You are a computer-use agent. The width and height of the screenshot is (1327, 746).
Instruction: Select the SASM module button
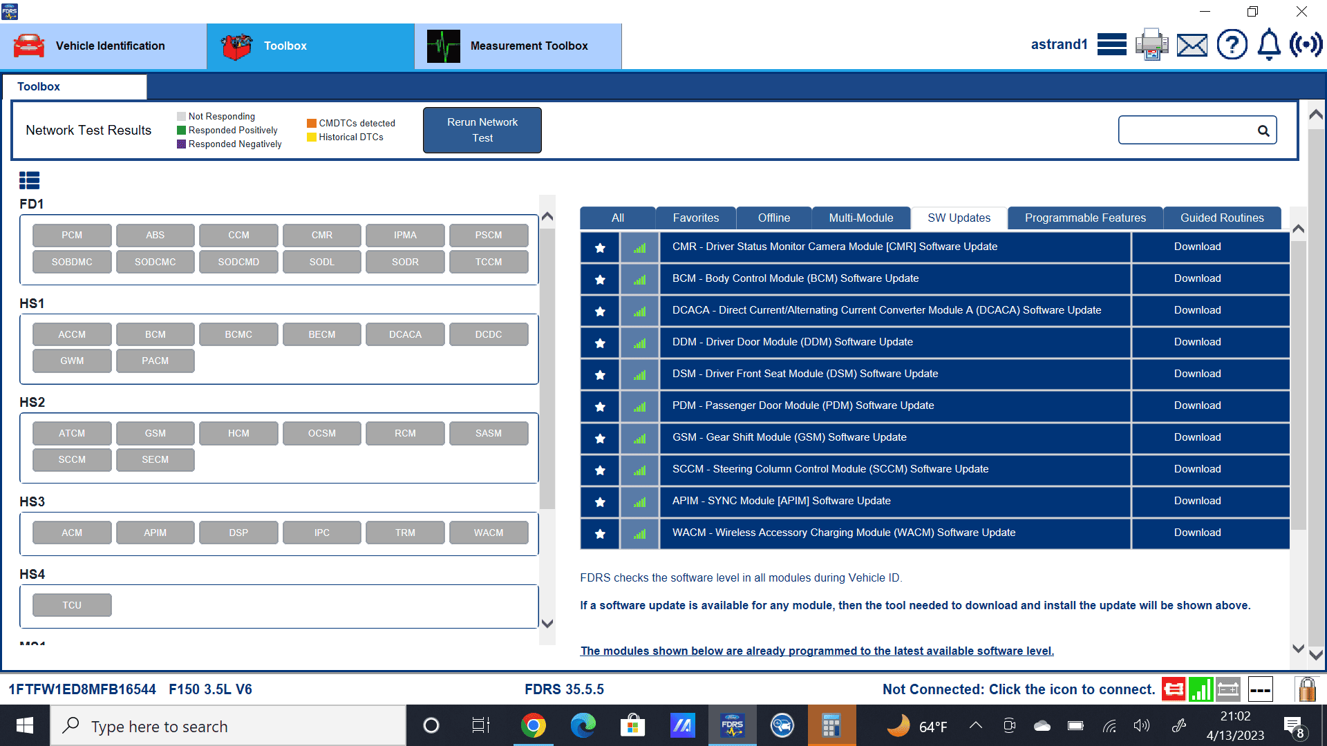pos(489,434)
